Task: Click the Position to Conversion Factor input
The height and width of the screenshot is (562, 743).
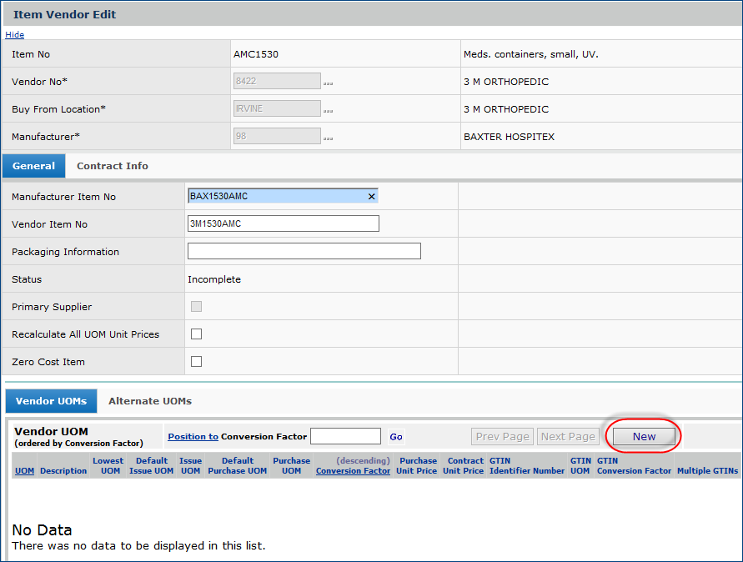Action: [345, 437]
